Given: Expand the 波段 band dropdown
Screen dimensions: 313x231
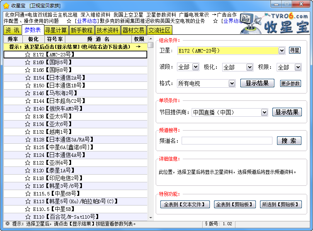Looking at the screenshot, I should tap(196, 67).
